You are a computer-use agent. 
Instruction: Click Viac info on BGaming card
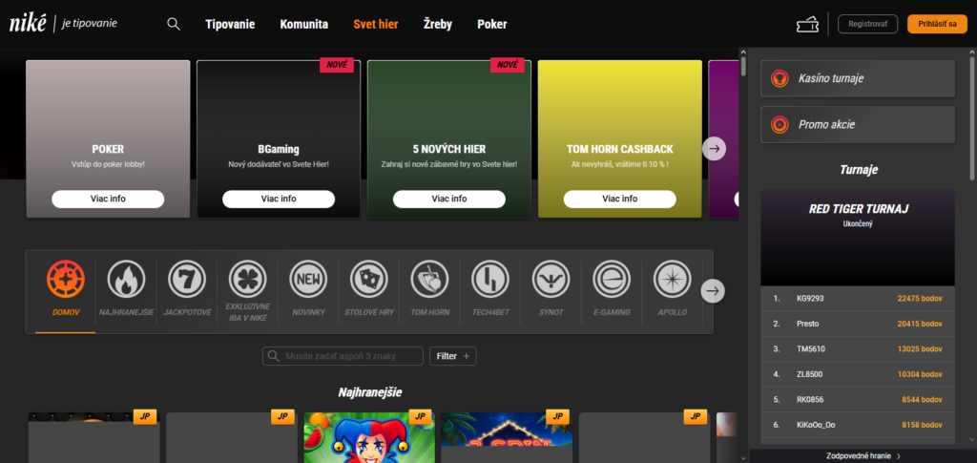click(279, 199)
